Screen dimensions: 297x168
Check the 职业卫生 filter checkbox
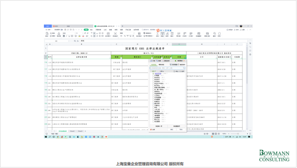coord(153,119)
